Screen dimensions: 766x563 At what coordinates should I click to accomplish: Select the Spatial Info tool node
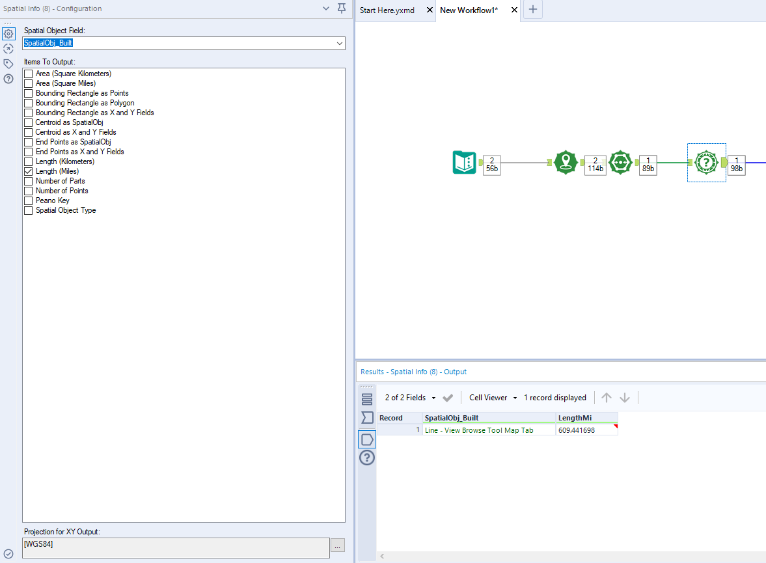coord(706,162)
